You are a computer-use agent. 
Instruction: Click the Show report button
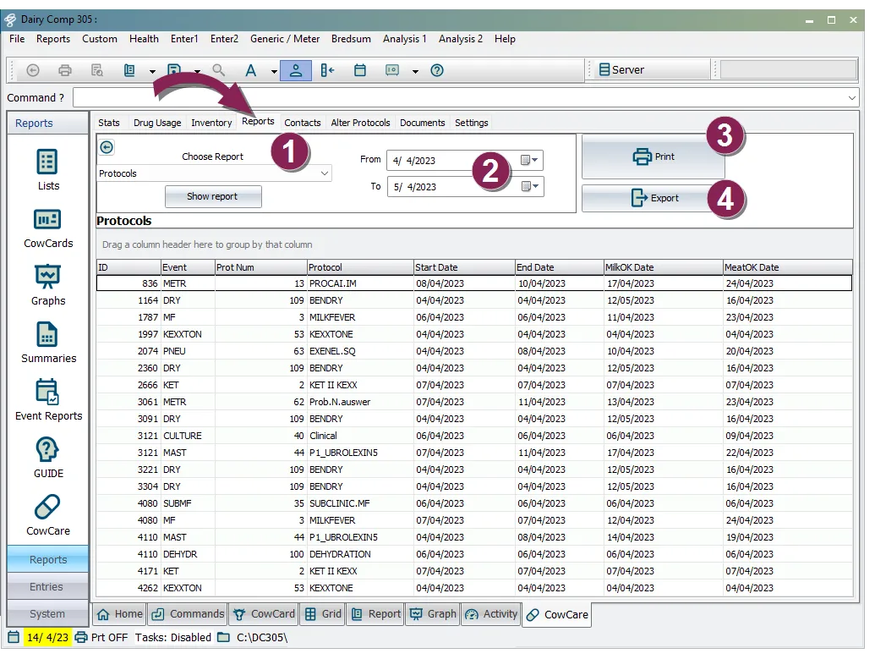click(x=212, y=196)
